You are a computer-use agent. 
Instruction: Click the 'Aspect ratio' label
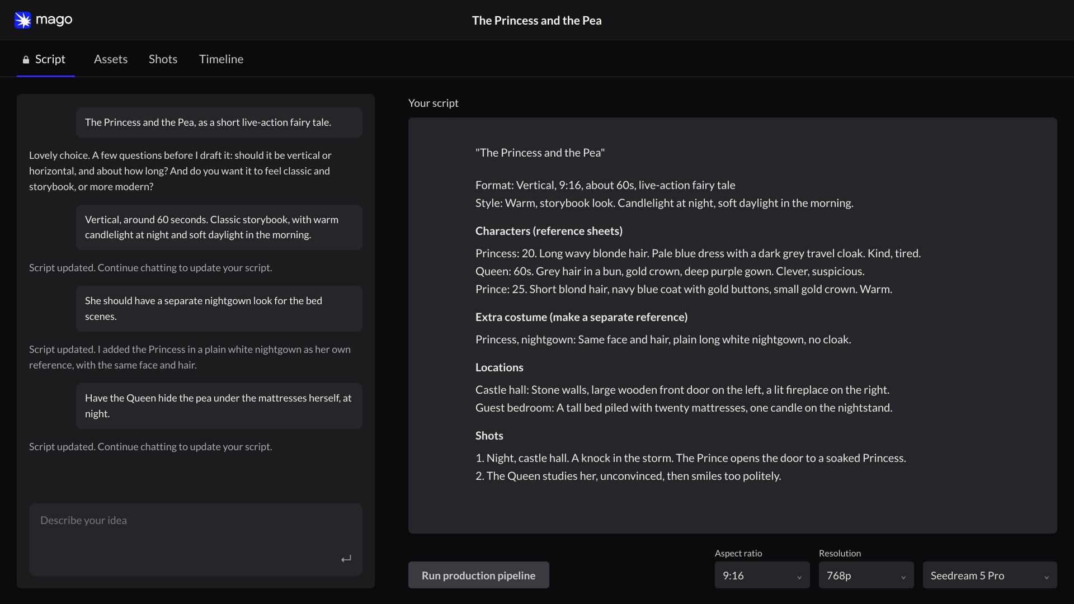[738, 553]
